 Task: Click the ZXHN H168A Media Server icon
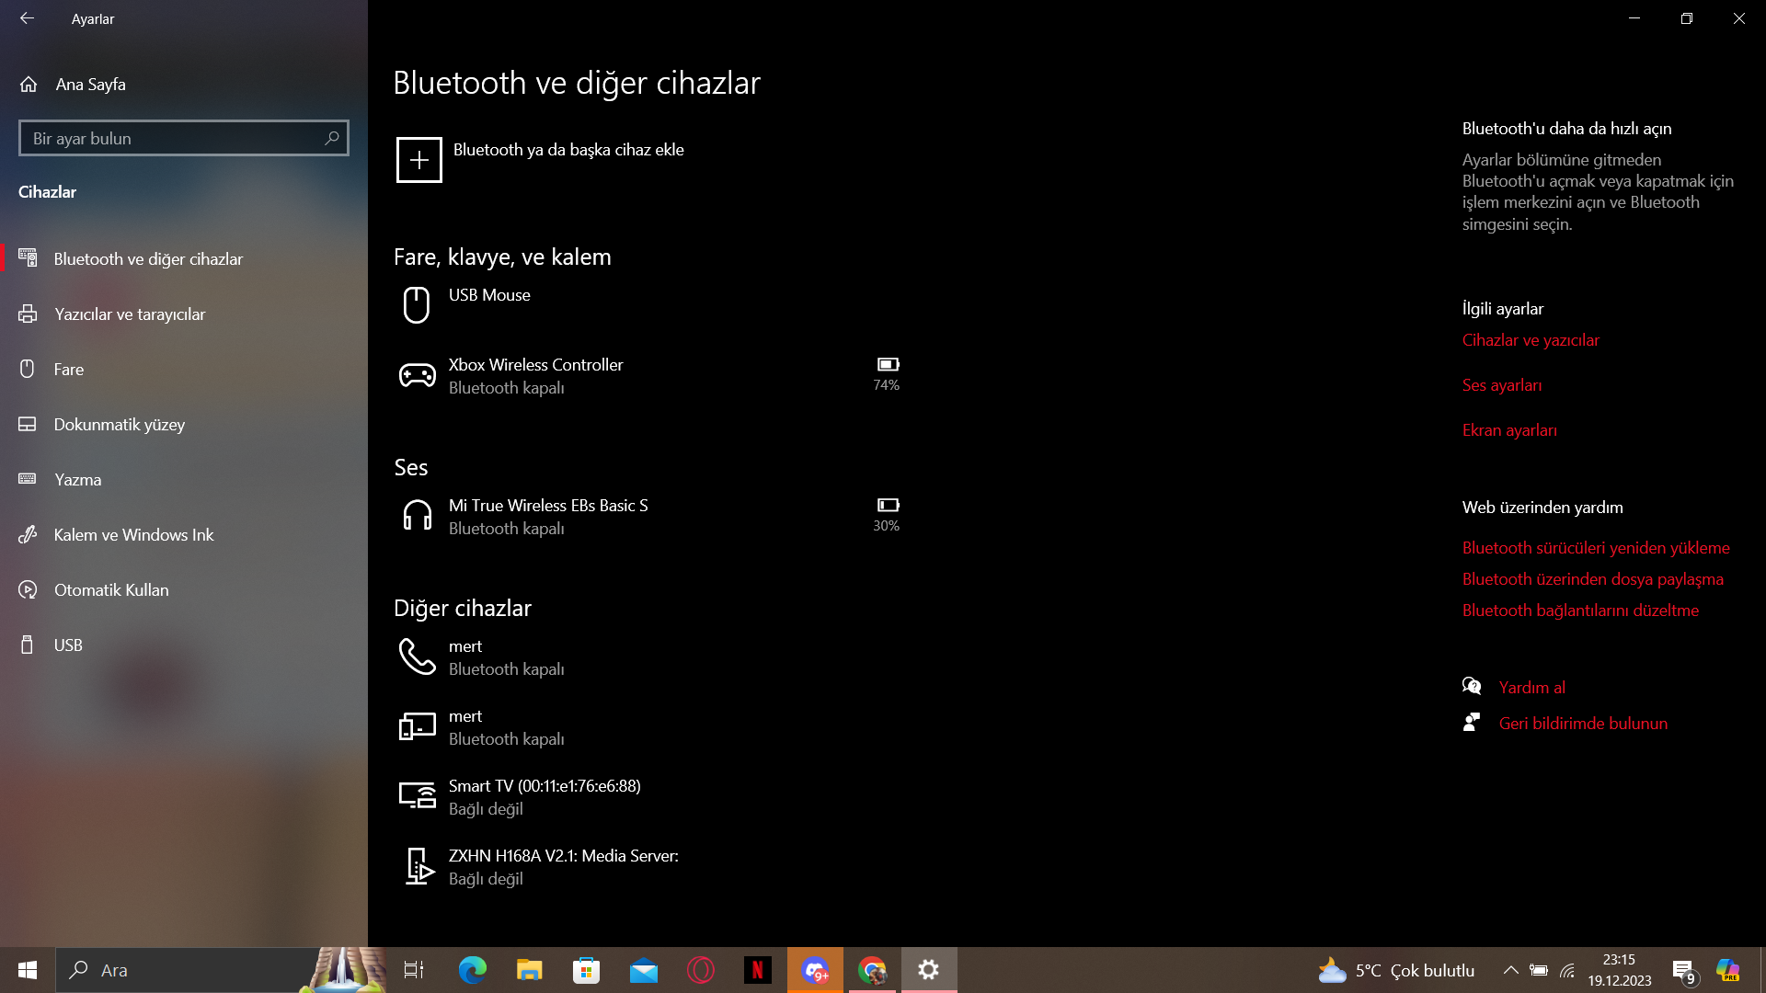(x=419, y=866)
